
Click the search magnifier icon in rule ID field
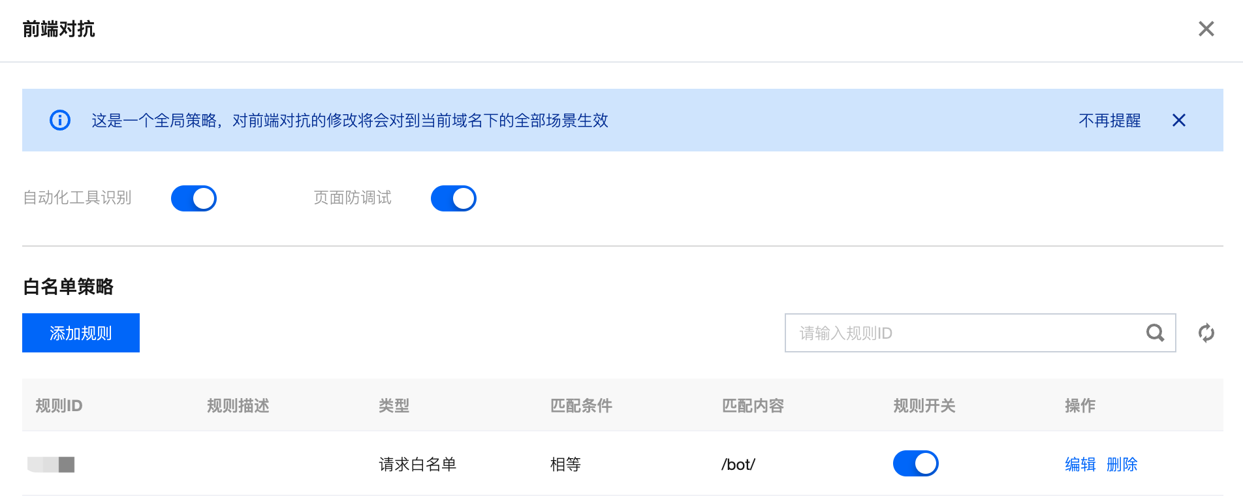1155,333
